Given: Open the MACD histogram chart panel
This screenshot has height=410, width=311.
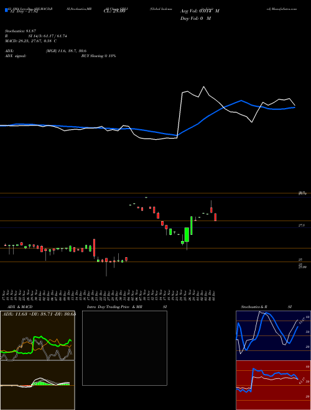Looking at the screenshot, I should 37,385.
